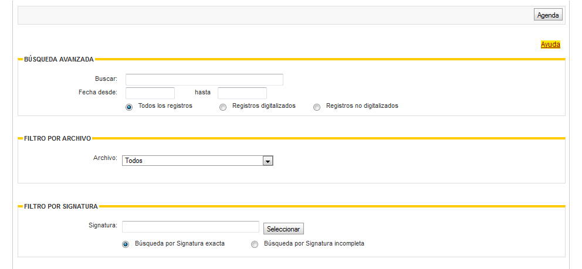Focus the Buscar search text field
582x269 pixels.
[204, 80]
